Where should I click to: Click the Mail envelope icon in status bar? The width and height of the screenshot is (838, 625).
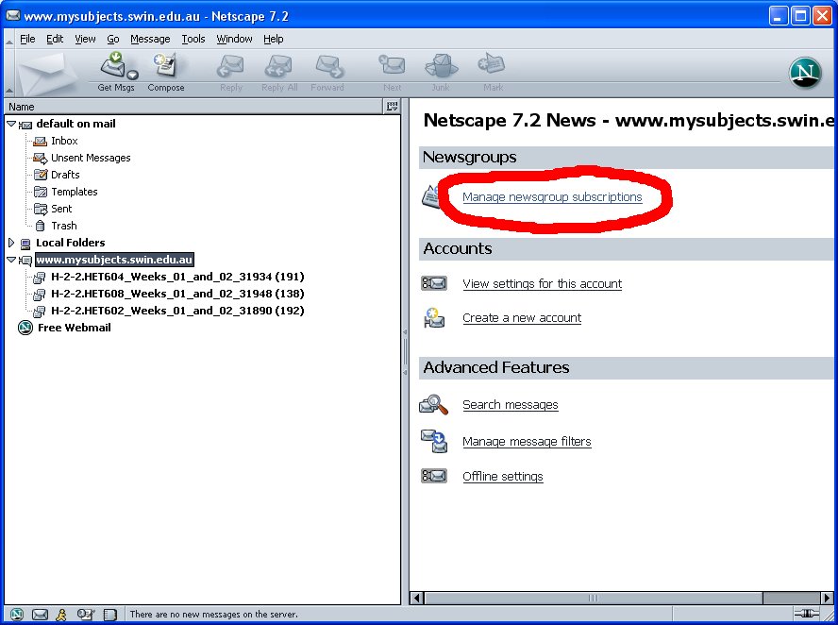tap(40, 615)
